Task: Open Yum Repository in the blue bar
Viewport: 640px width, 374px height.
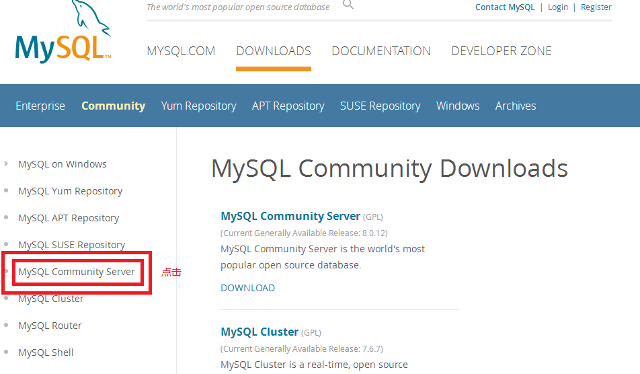Action: pyautogui.click(x=199, y=106)
